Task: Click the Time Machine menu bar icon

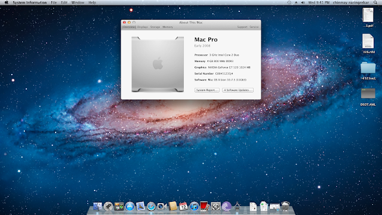Action: pyautogui.click(x=289, y=2)
